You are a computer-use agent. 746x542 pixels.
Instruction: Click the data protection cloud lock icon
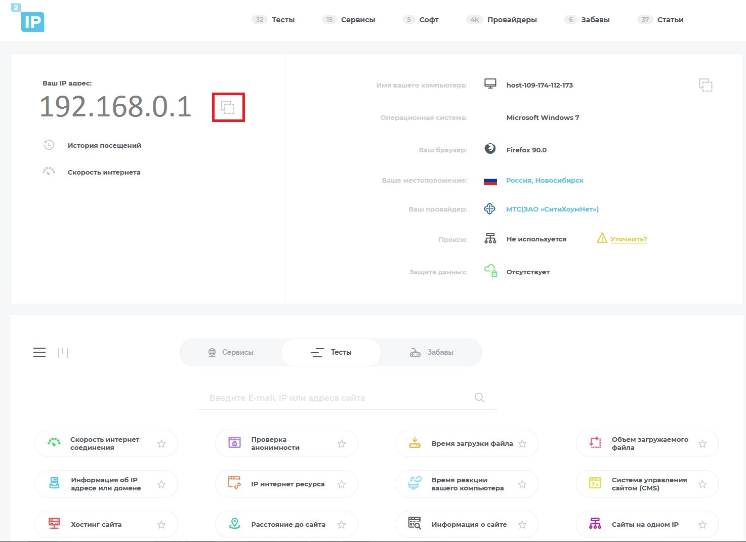490,270
